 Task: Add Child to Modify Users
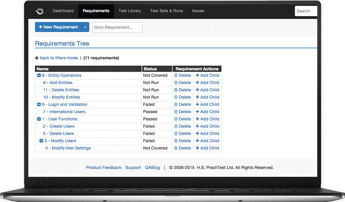[x=207, y=141]
